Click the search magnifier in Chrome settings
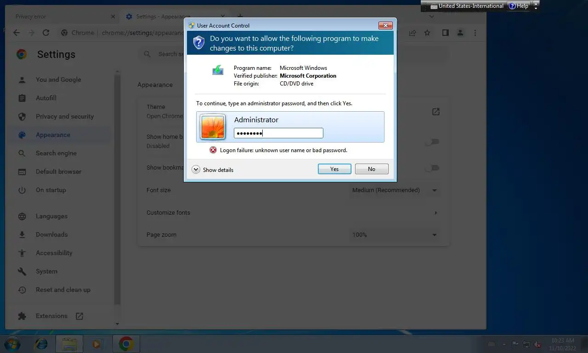 (x=147, y=54)
